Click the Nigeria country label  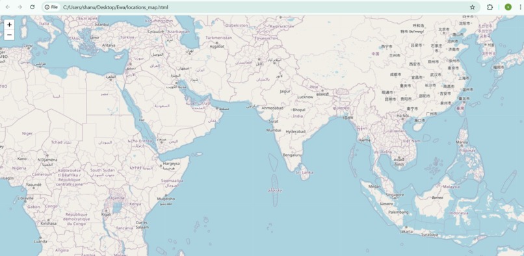click(19, 168)
